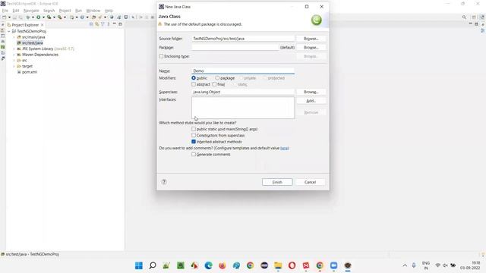This screenshot has width=486, height=273.
Task: Click the New toolbar icon in Eclipse
Action: tap(5, 17)
